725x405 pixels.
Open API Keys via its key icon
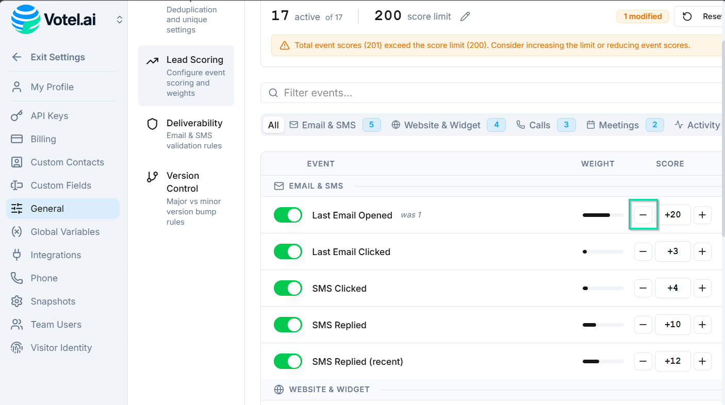pyautogui.click(x=17, y=116)
